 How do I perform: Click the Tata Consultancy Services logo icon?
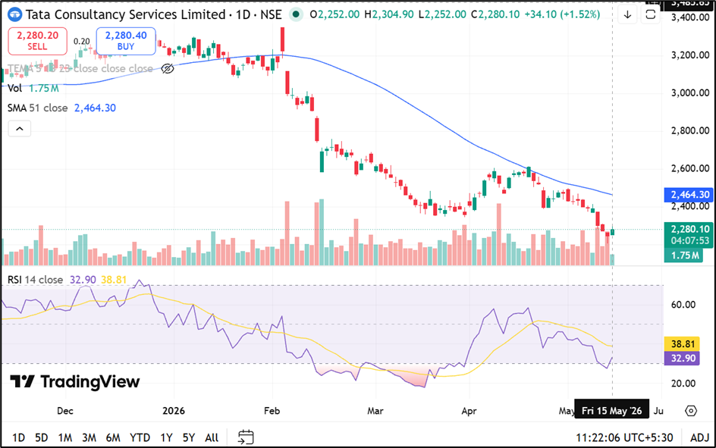tap(15, 14)
